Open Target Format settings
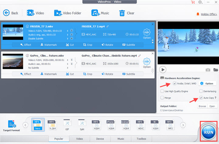The width and height of the screenshot is (219, 144). (12, 126)
